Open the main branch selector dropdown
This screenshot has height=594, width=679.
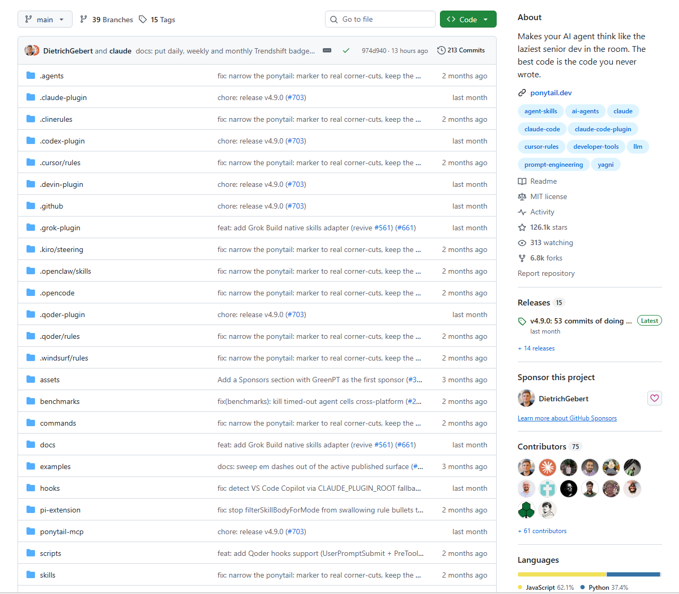[45, 20]
